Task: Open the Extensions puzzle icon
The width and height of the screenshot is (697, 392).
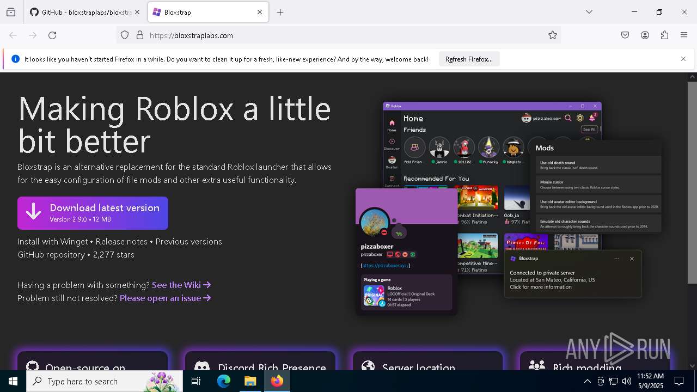Action: (664, 35)
